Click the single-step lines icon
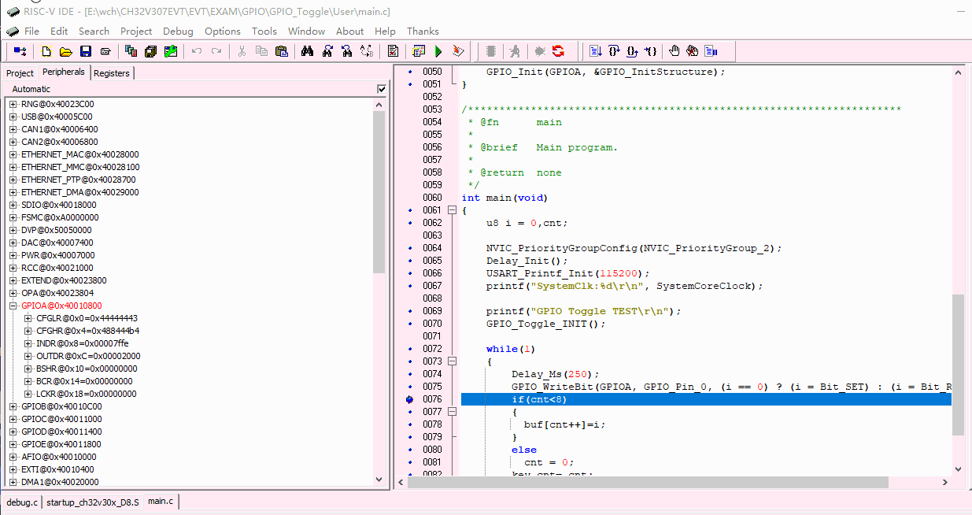The image size is (972, 515). 596,51
